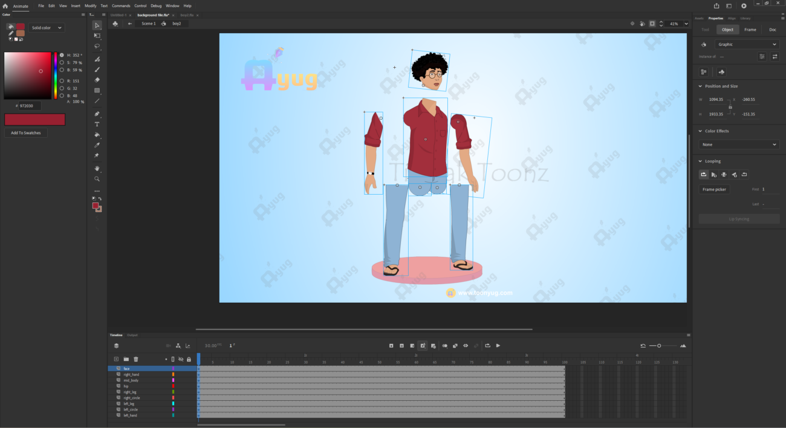The image size is (786, 428).
Task: Click the vertical hue spectrum slider
Action: tap(56, 76)
